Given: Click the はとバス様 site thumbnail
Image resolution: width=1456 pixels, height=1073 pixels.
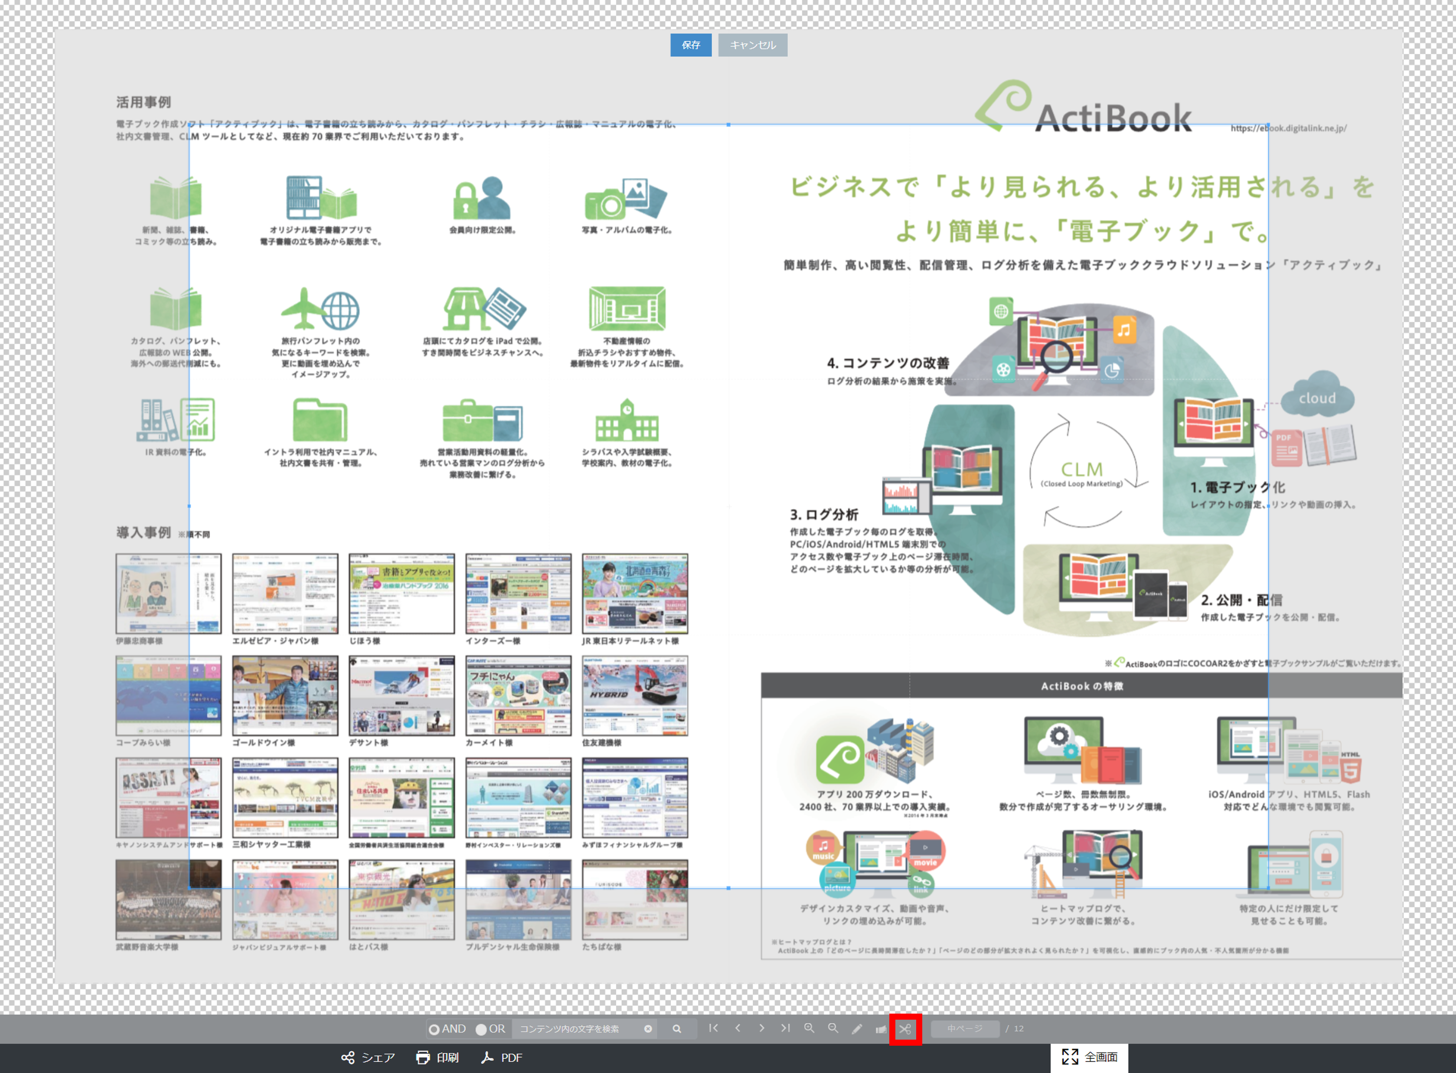Looking at the screenshot, I should point(402,900).
